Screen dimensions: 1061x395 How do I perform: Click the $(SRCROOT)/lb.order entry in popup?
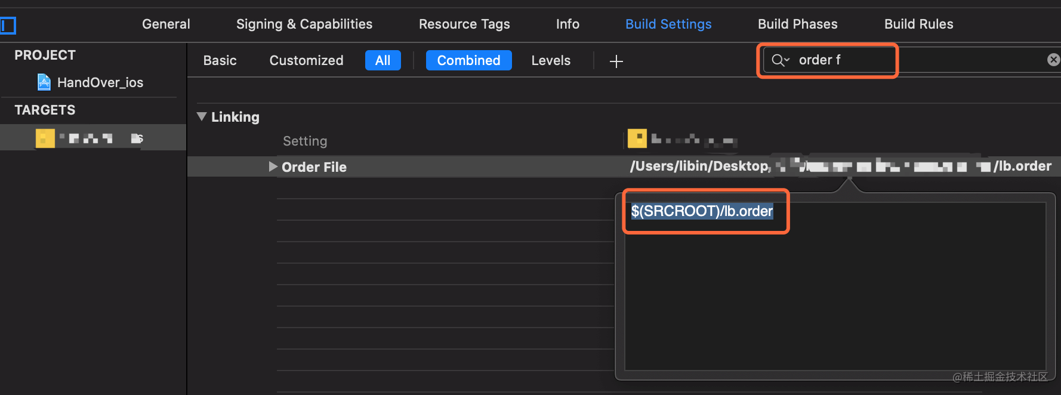point(702,211)
